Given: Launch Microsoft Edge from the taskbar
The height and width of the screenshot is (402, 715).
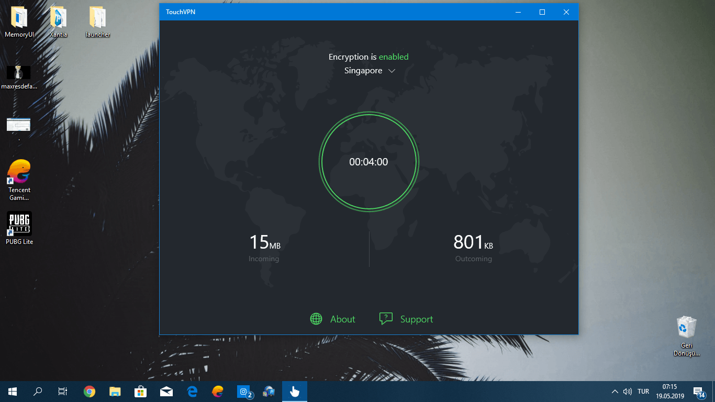Looking at the screenshot, I should point(192,392).
